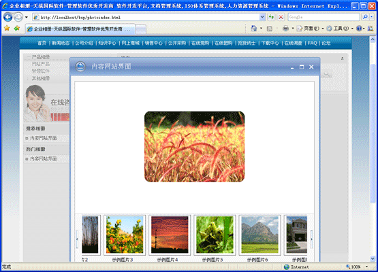This screenshot has width=378, height=272.
Task: Open the 新闻动态 navigation item
Action: point(61,43)
